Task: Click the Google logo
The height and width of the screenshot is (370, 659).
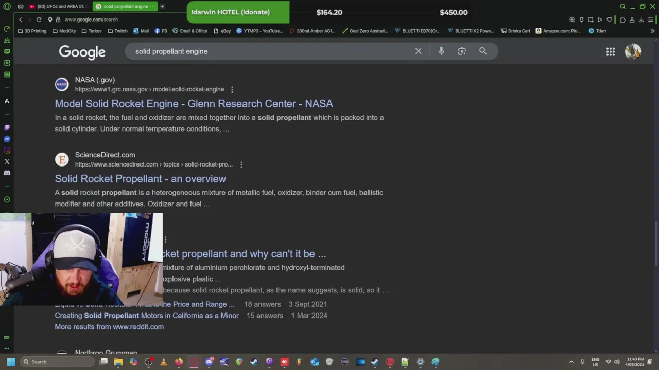Action: [x=82, y=51]
